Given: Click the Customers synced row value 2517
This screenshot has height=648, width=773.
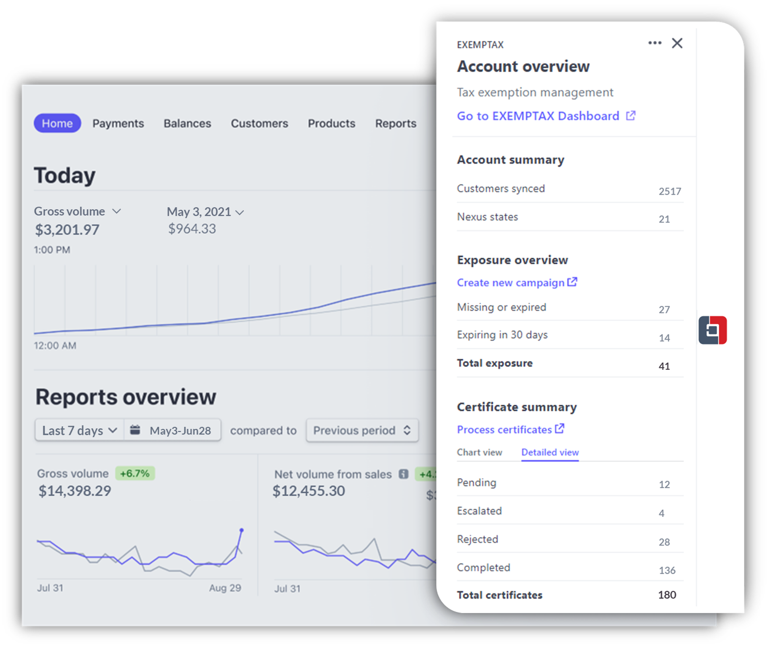Looking at the screenshot, I should (x=670, y=191).
